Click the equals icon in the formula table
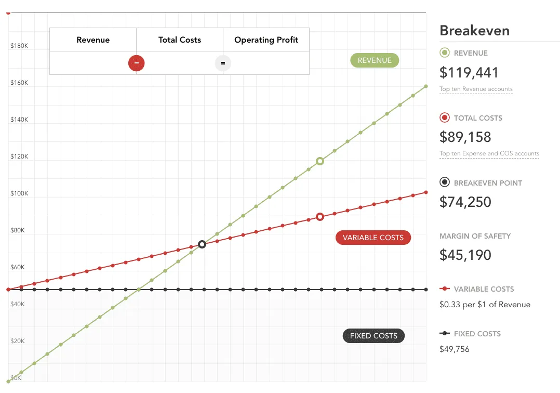 tap(223, 63)
